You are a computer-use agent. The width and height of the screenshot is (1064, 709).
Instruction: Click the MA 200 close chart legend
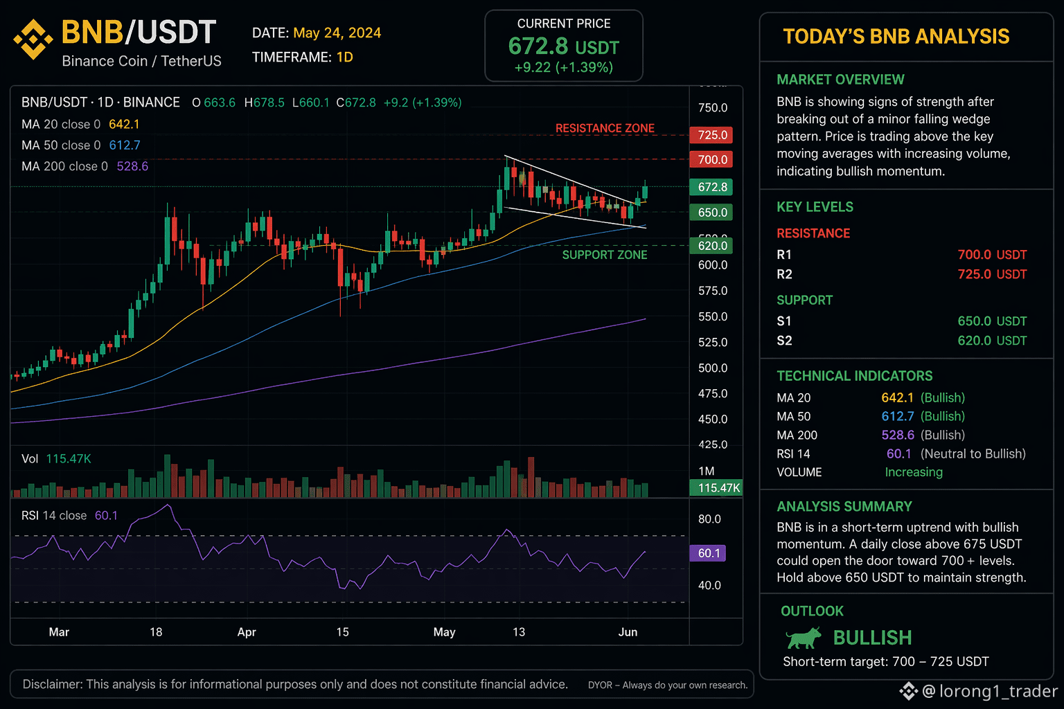[85, 166]
